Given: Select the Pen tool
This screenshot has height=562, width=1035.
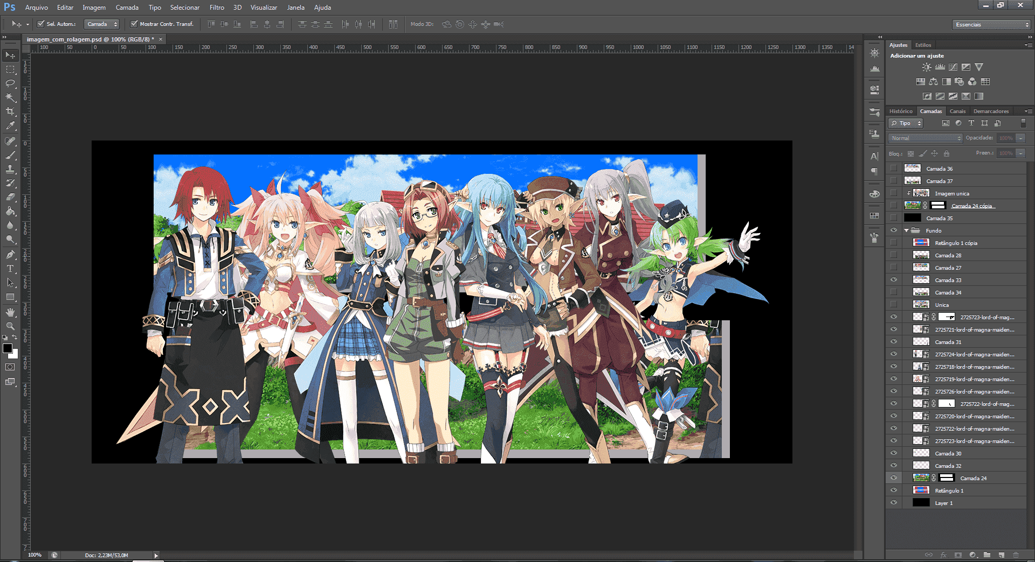Looking at the screenshot, I should (x=10, y=255).
